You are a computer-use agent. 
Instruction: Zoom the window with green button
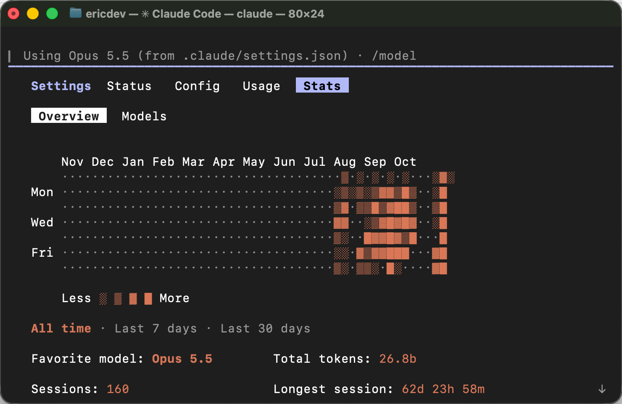pos(52,14)
